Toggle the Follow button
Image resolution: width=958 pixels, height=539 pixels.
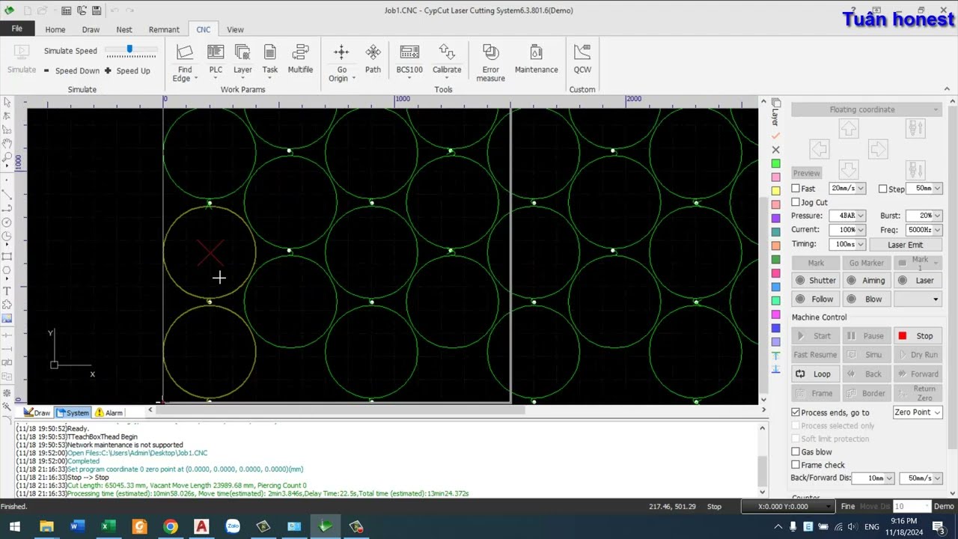pos(816,299)
